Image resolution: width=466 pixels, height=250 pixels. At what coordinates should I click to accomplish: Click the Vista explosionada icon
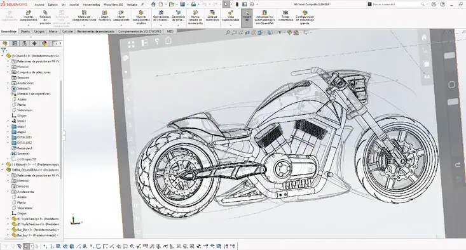coord(230,13)
